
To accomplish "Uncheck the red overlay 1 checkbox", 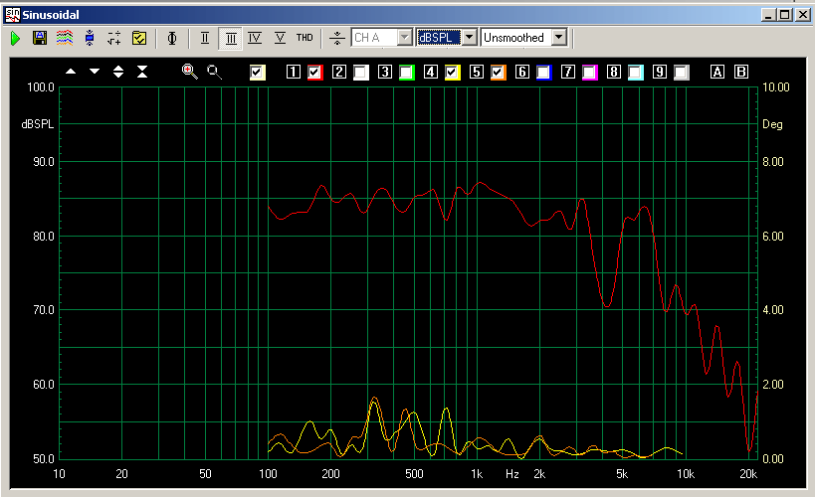I will [x=315, y=72].
